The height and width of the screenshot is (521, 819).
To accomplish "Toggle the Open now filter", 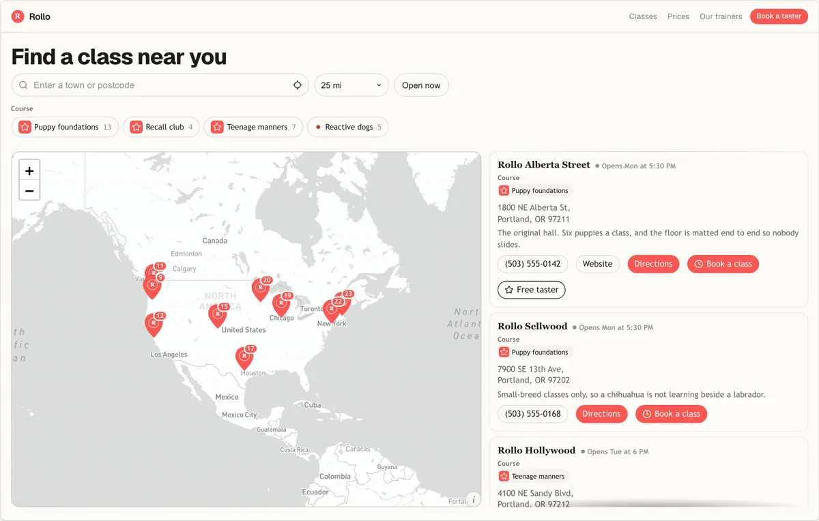I will click(421, 85).
